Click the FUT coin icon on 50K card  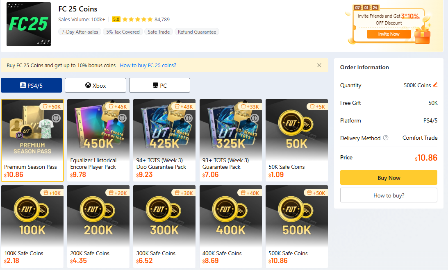[x=296, y=123]
